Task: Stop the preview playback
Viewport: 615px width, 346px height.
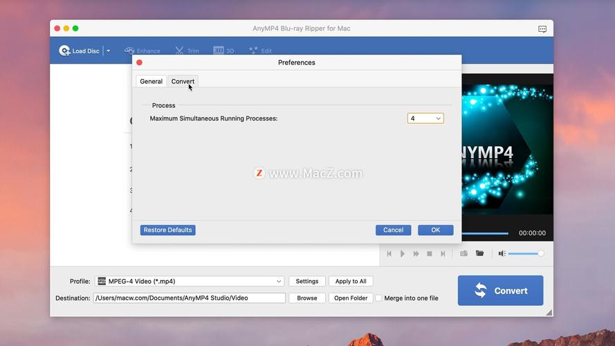Action: tap(430, 254)
